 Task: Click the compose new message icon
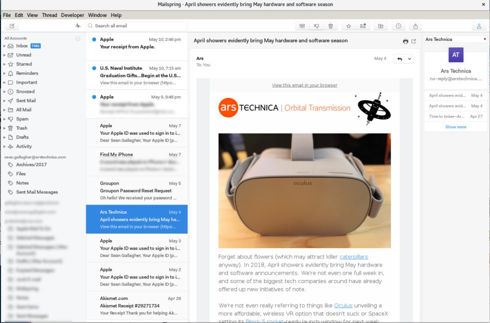click(12, 26)
